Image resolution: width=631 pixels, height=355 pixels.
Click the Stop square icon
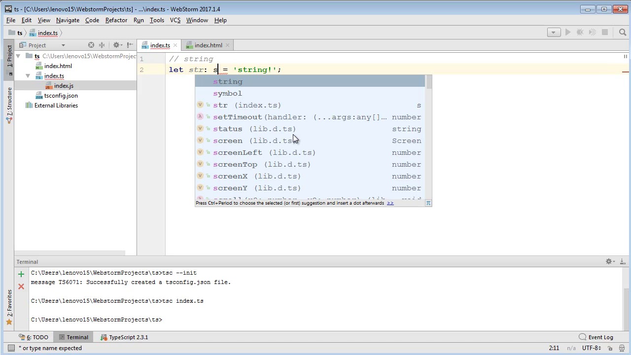click(x=605, y=33)
